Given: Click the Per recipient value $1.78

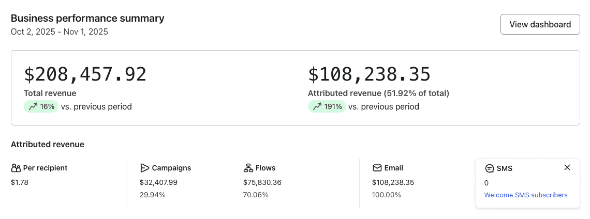Looking at the screenshot, I should tap(20, 183).
